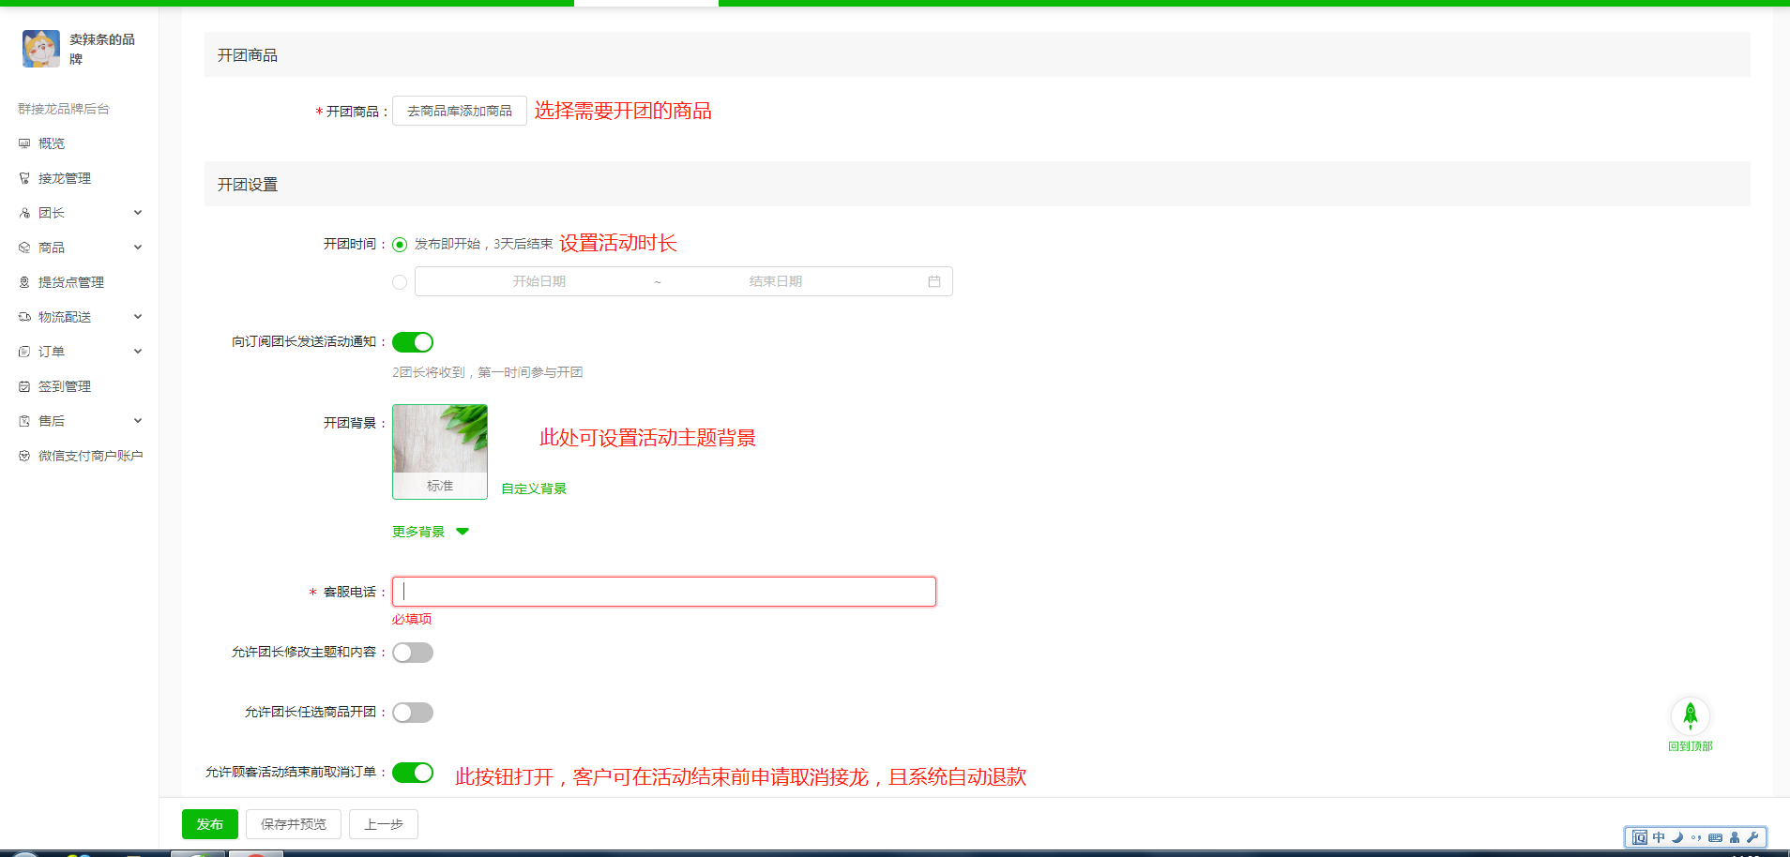Expand the 订单 submenu chevron
This screenshot has width=1790, height=857.
138,352
